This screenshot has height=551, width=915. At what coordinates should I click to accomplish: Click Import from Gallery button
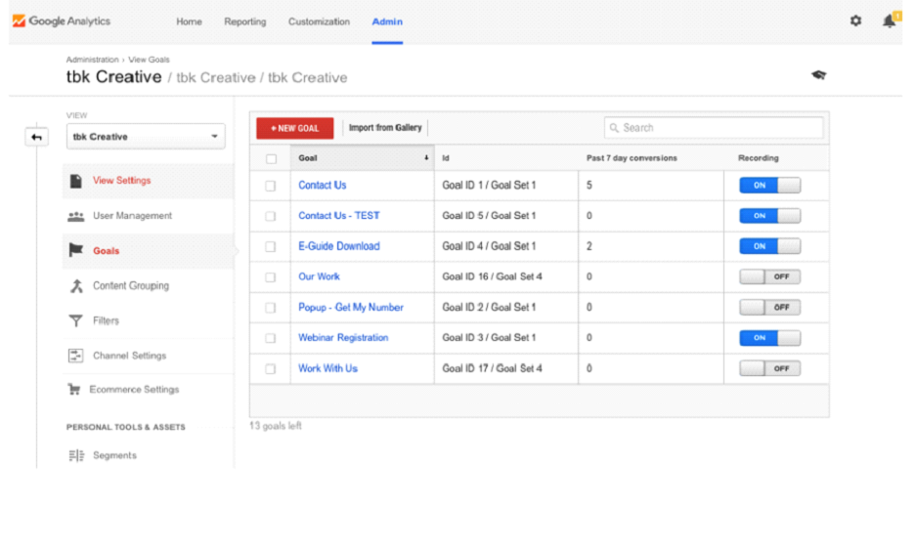(x=385, y=128)
